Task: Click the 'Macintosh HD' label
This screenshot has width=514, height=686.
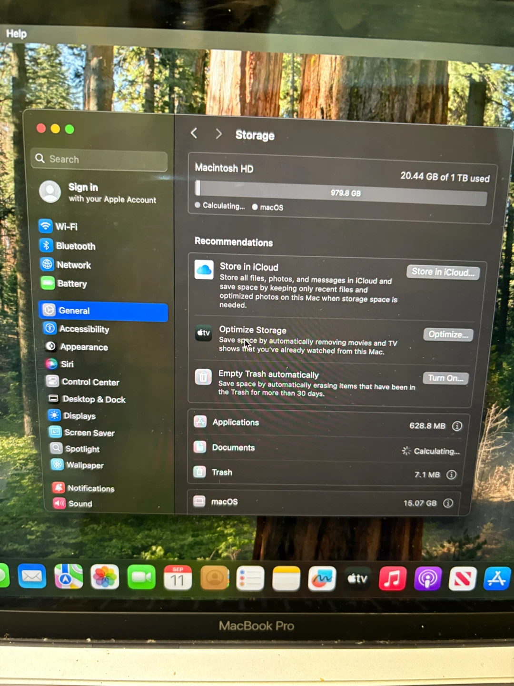Action: 224,168
